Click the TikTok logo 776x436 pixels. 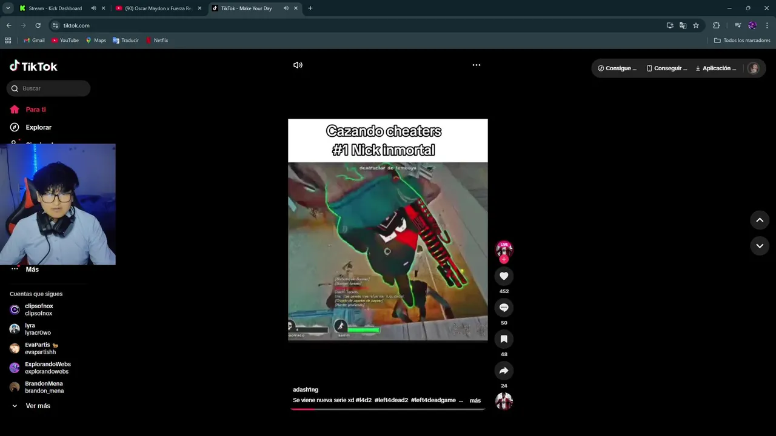[x=33, y=66]
